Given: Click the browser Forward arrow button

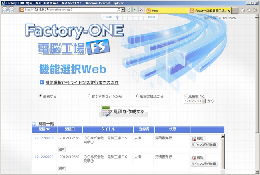Looking at the screenshot, I should (x=11, y=10).
